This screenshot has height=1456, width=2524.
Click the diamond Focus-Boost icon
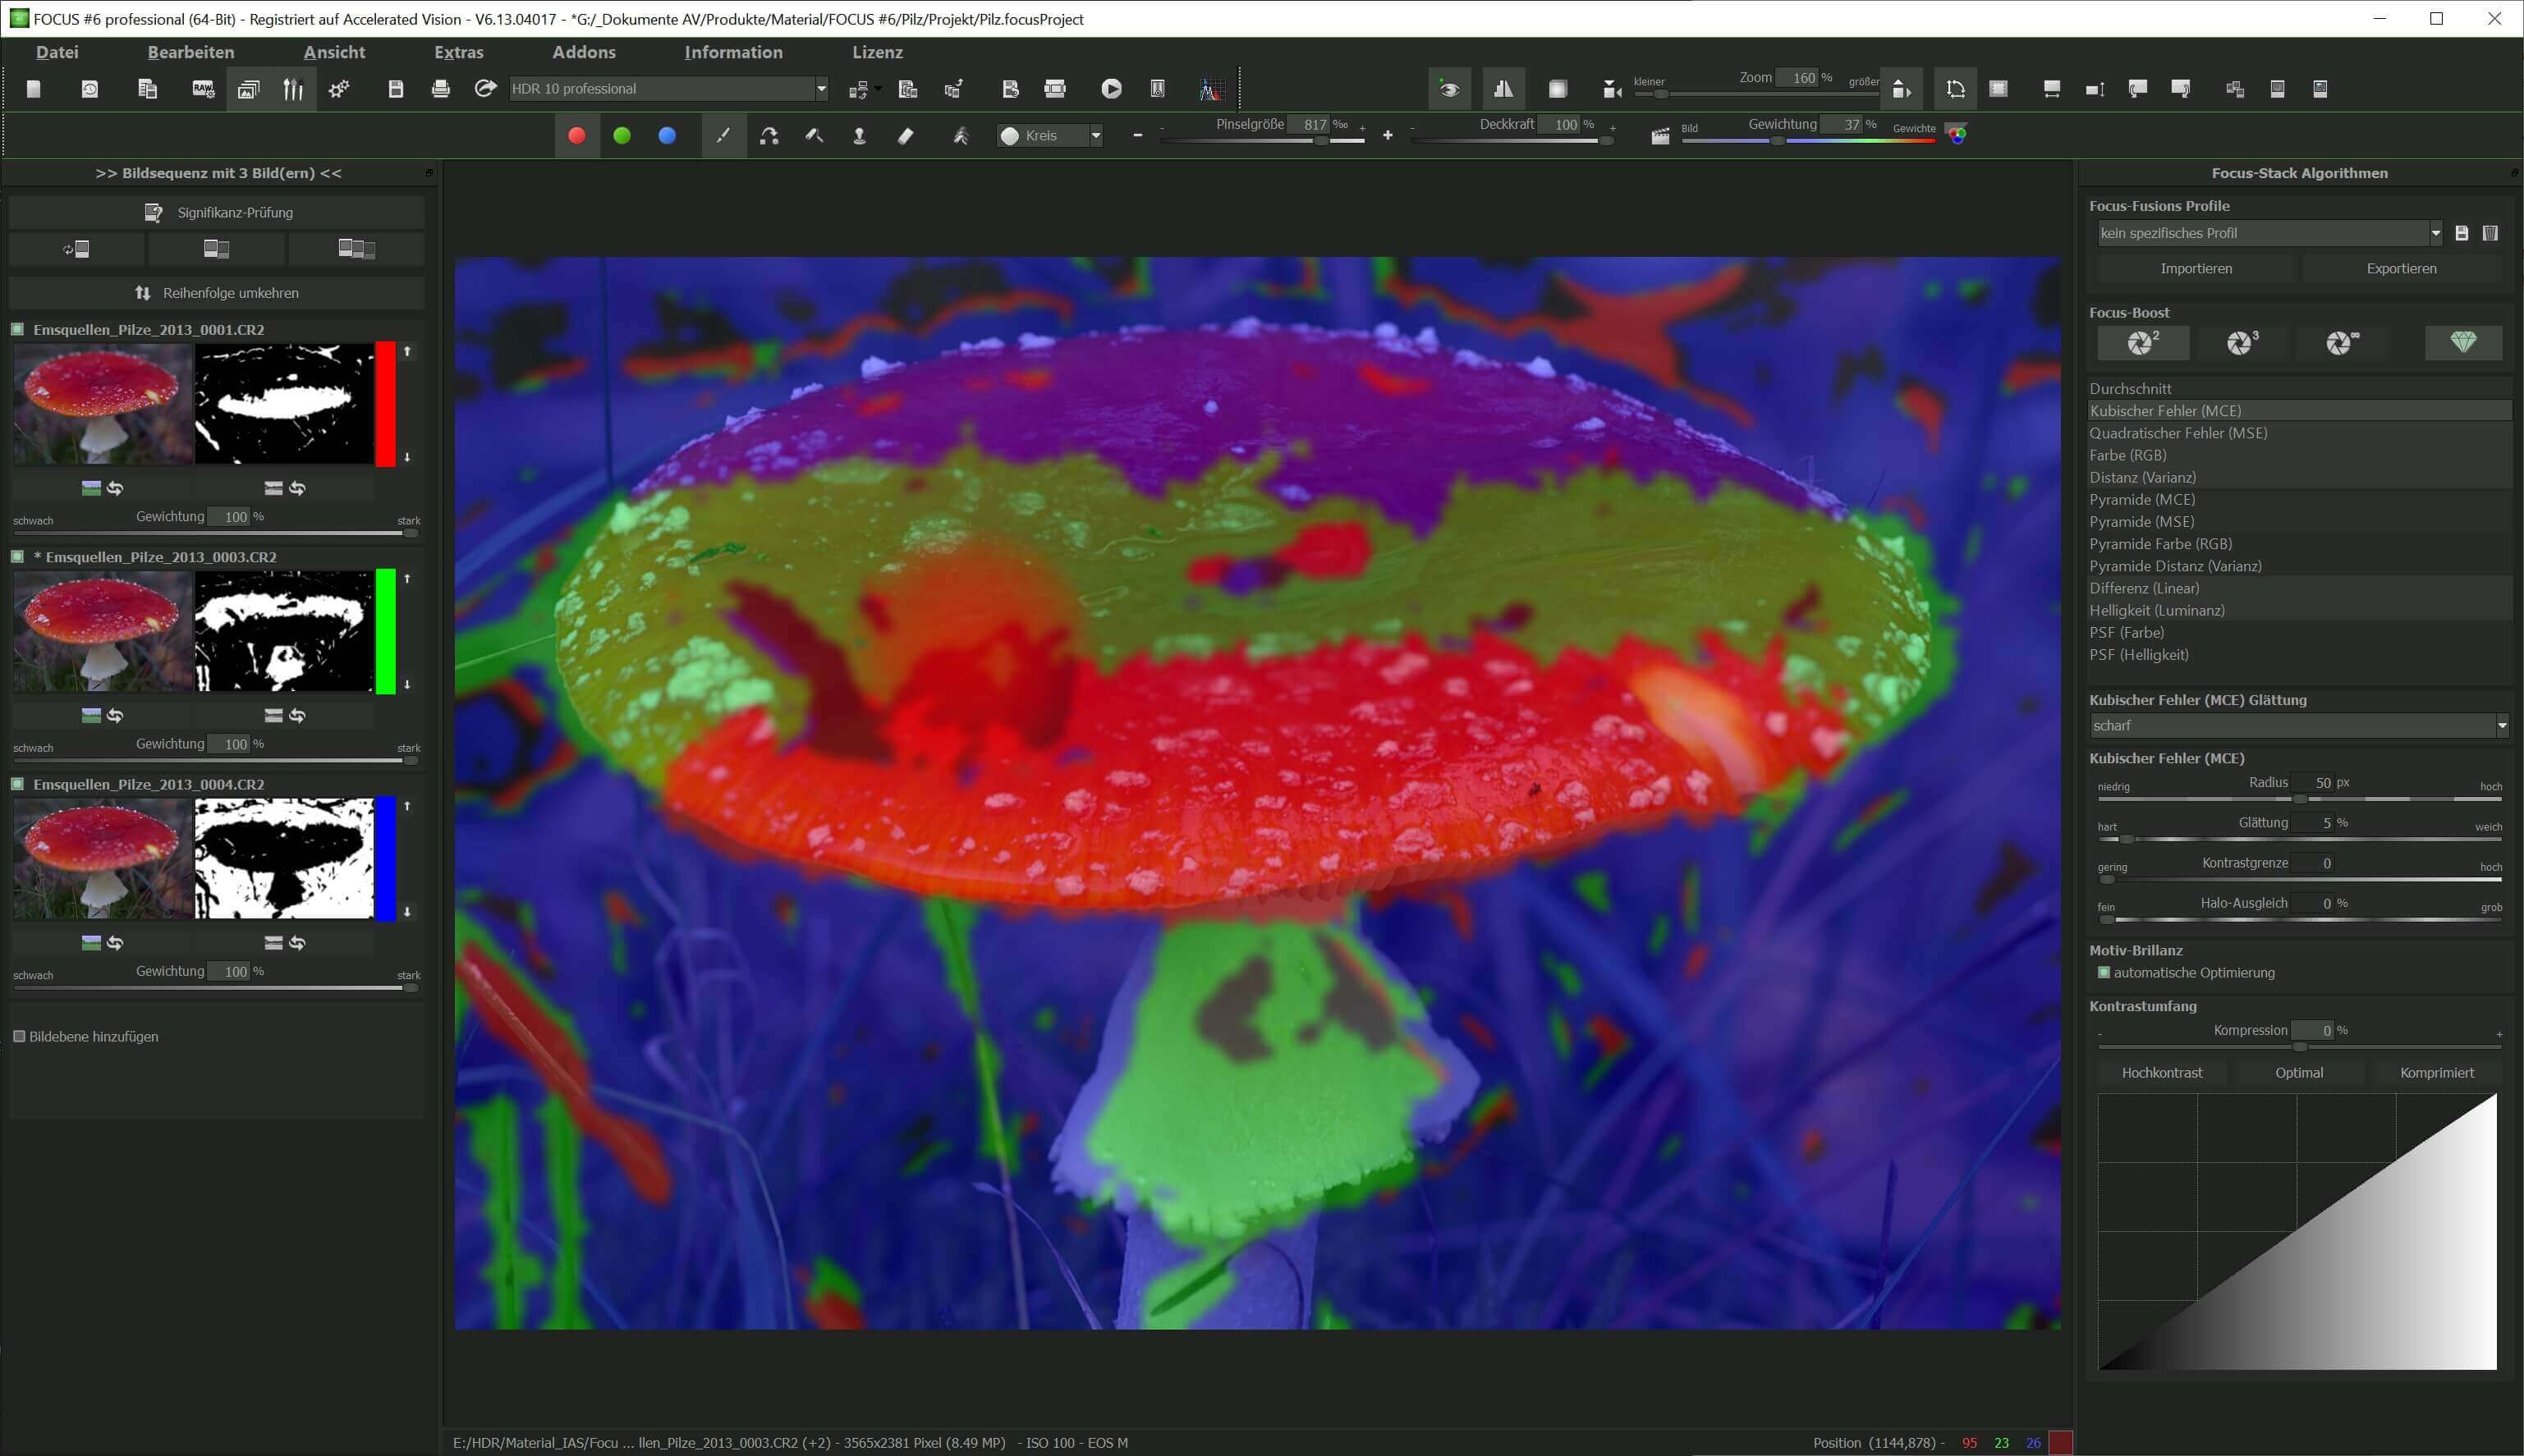click(x=2462, y=343)
